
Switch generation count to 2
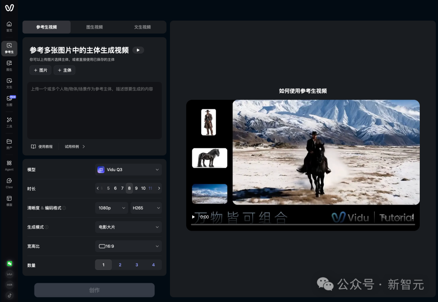(x=120, y=265)
